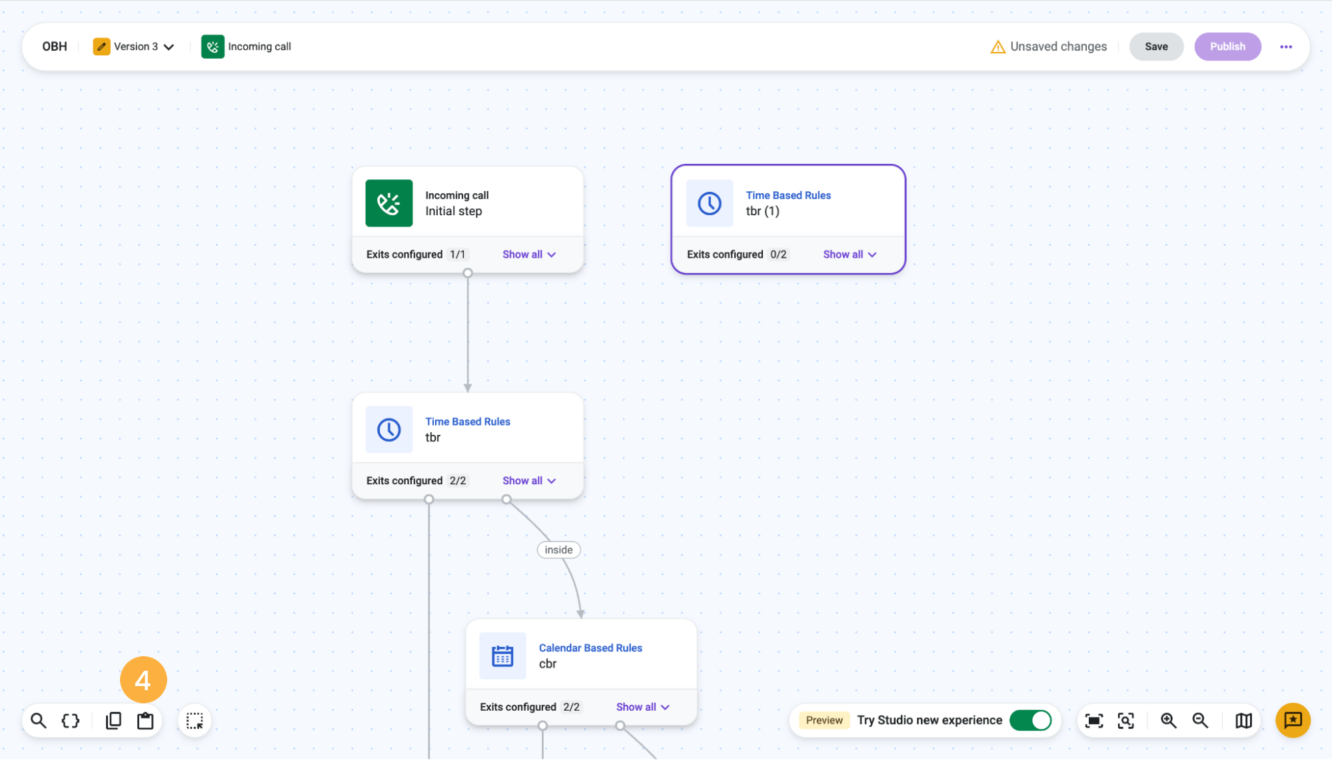Viewport: 1332px width, 760px height.
Task: Turn off Try Studio new experience toggle
Action: 1030,721
